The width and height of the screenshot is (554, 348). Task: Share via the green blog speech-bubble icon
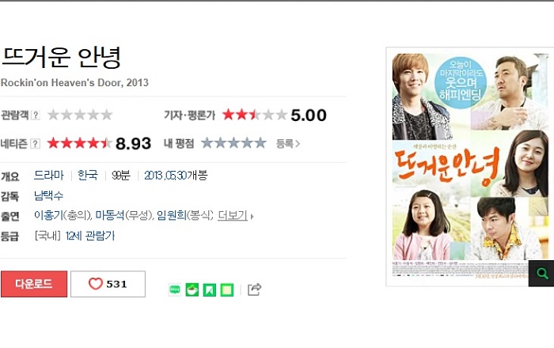(175, 289)
